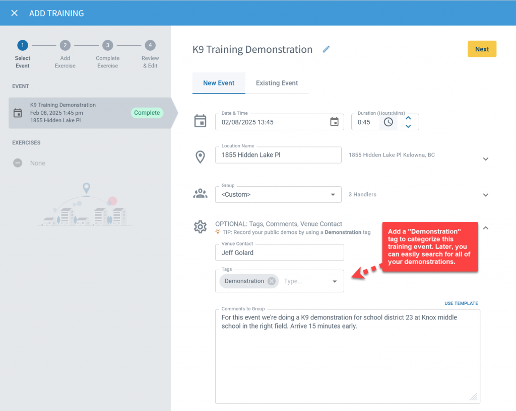Click the large calendar icon beside Date & Time

[x=200, y=121]
